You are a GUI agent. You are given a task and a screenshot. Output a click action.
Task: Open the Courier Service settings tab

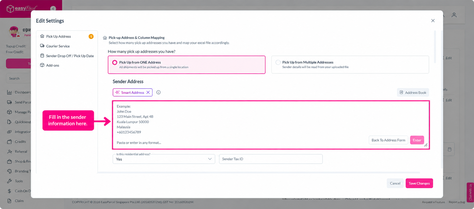(58, 46)
